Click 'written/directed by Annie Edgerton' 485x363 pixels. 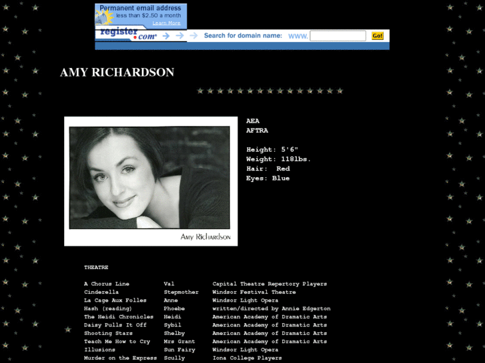coord(272,308)
